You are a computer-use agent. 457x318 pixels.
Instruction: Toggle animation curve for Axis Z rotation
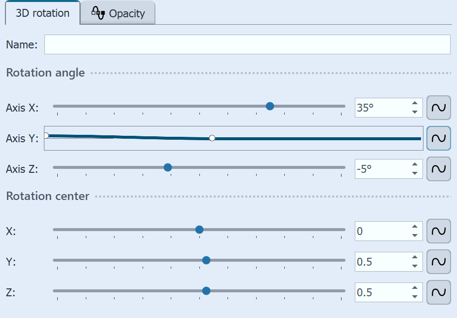(x=438, y=168)
